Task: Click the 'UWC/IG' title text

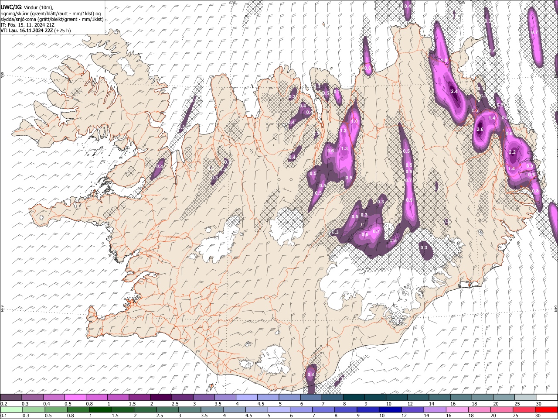Action: [x=10, y=7]
